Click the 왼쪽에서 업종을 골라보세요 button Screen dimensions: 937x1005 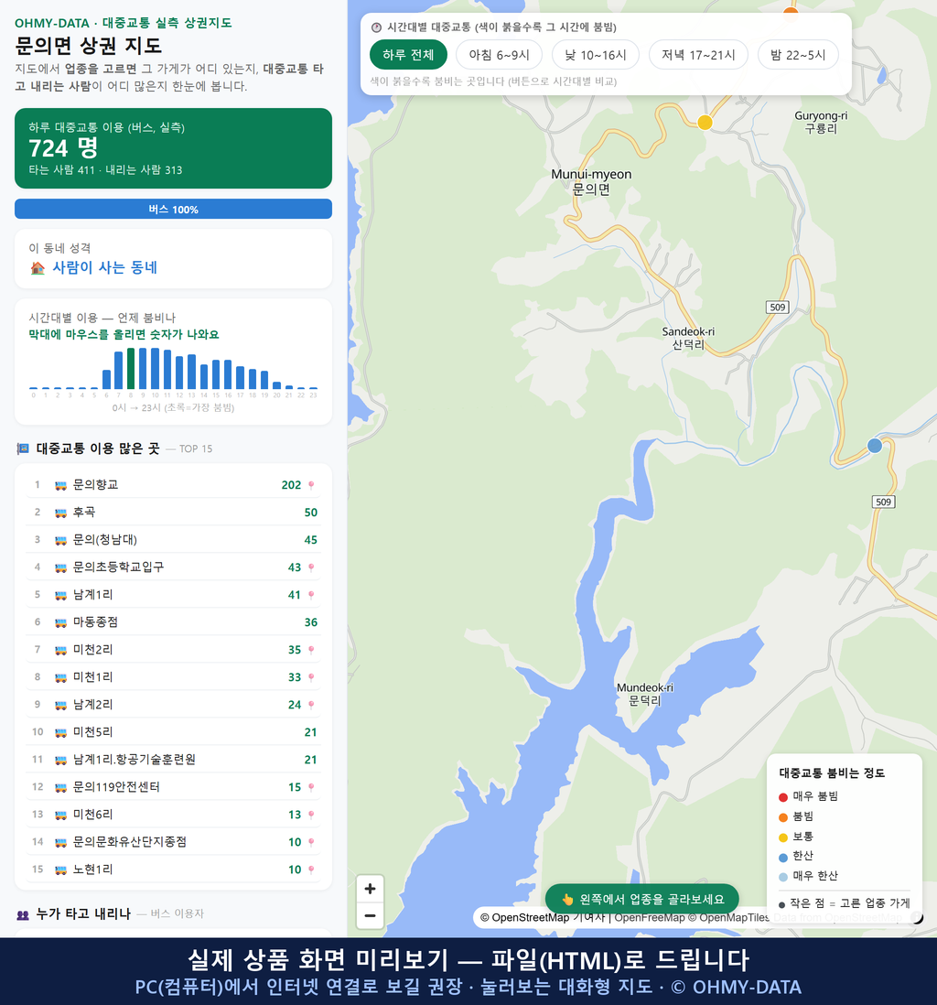point(641,899)
